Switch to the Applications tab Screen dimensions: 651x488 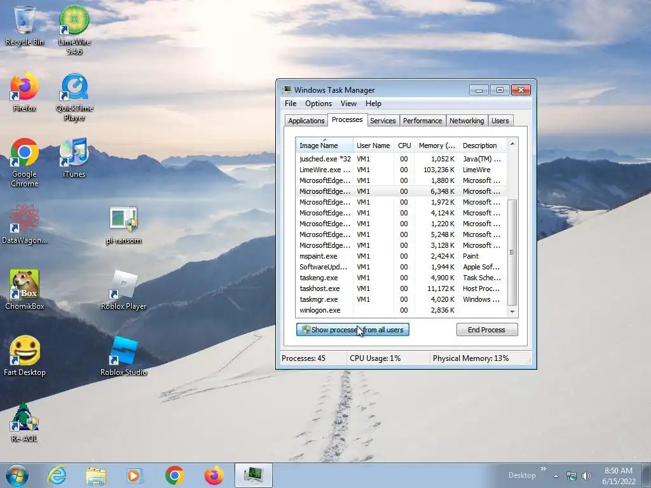point(306,121)
